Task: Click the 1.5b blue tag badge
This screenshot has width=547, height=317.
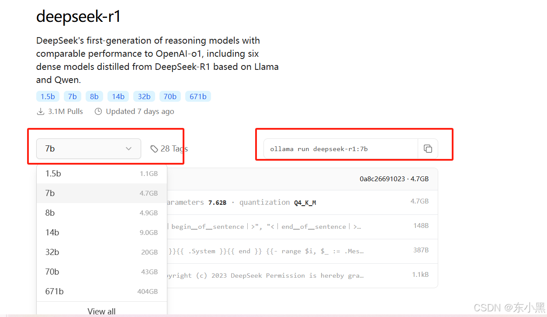Action: tap(48, 96)
